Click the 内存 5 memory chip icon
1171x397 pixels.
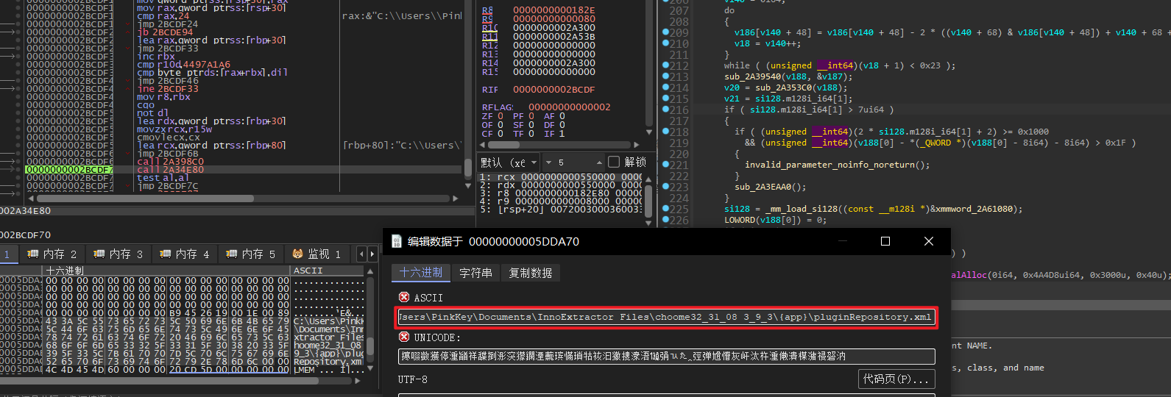232,254
